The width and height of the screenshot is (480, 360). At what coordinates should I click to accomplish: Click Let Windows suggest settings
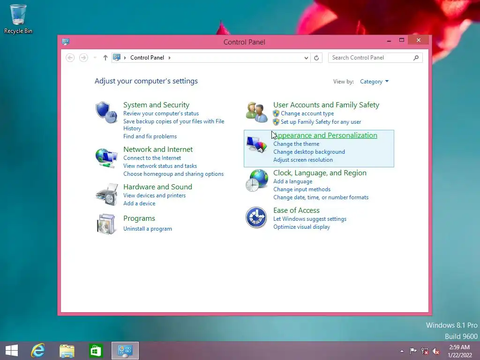(309, 219)
